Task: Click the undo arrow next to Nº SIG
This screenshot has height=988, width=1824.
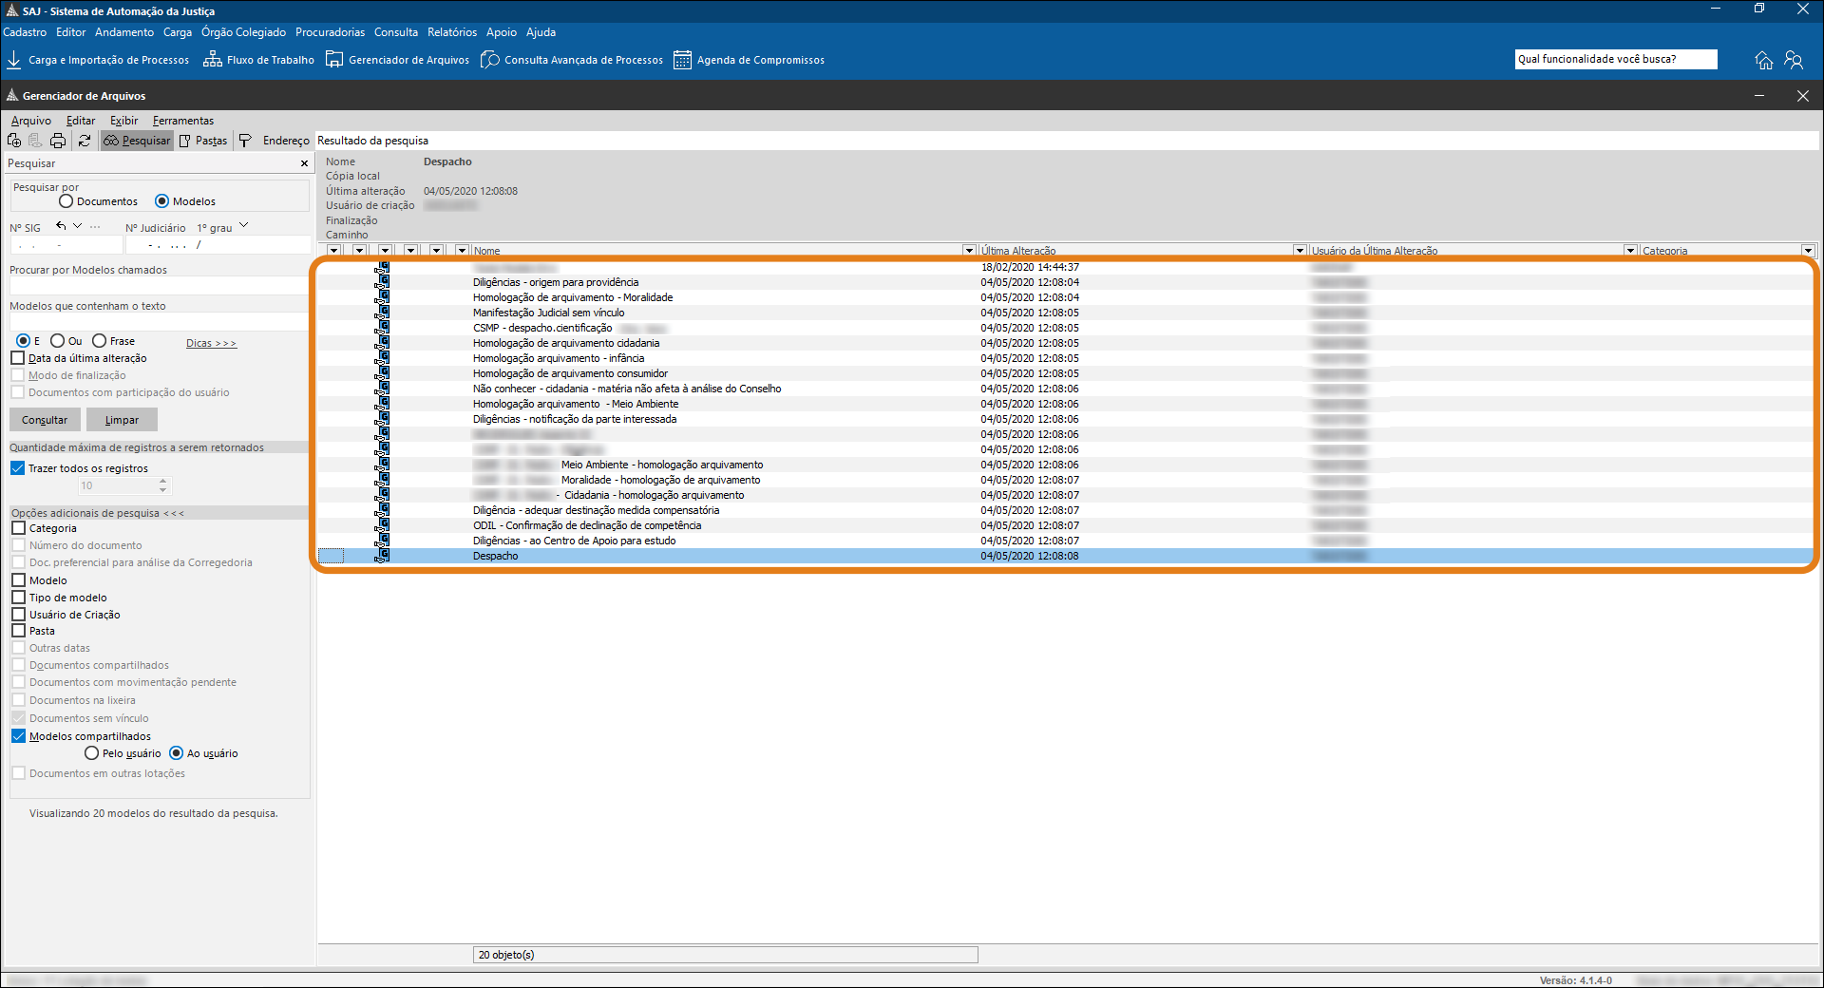Action: (x=61, y=226)
